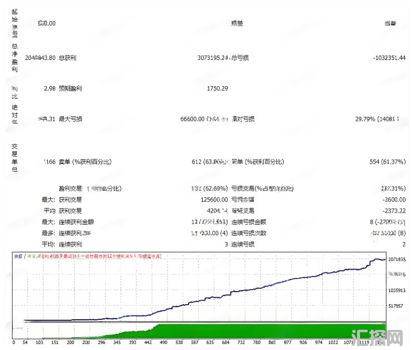Click the 连续亏损次数 label
Image resolution: width=413 pixels, height=350 pixels.
pyautogui.click(x=249, y=233)
